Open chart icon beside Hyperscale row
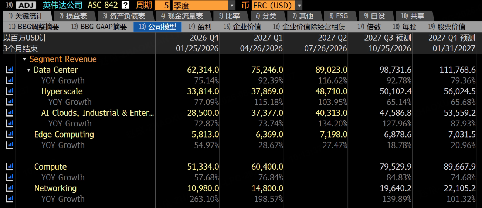 [x=10, y=91]
